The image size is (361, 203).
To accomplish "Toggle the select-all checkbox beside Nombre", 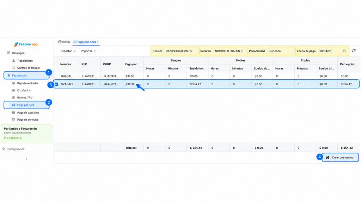I will (x=56, y=64).
